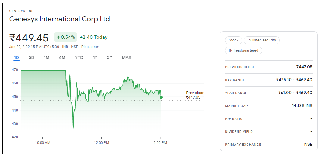
Task: Click the MARKET CAP label
Action: pyautogui.click(x=236, y=106)
